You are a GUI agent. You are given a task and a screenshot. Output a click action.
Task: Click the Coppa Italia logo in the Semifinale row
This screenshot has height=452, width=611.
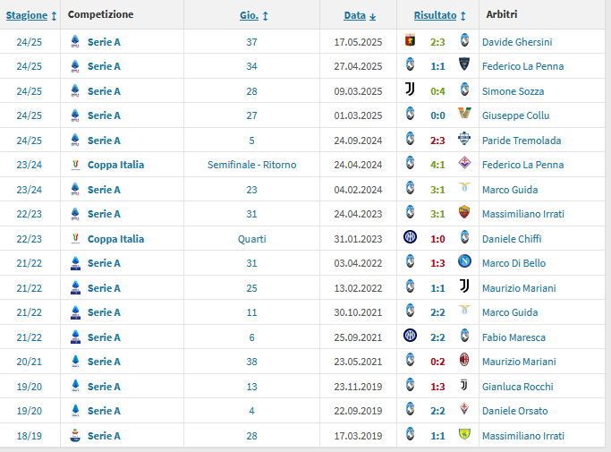pyautogui.click(x=75, y=165)
